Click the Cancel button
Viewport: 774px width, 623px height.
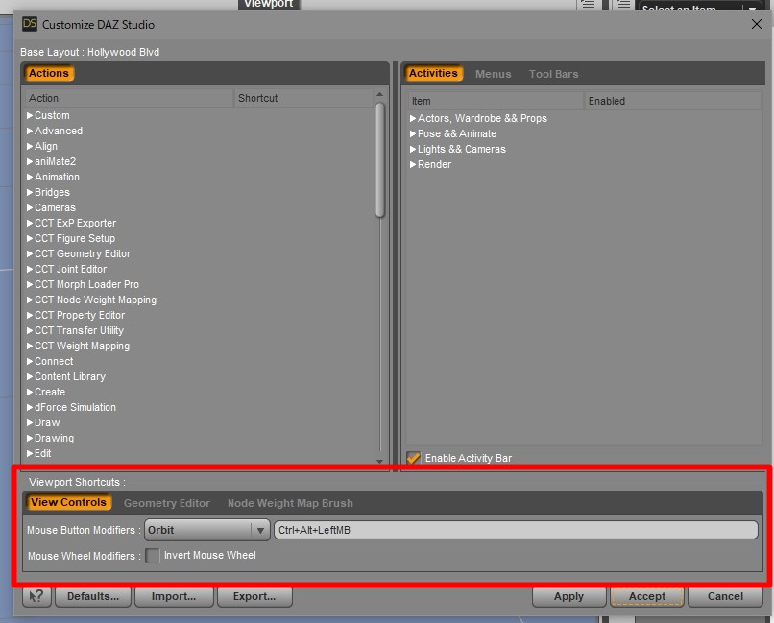pyautogui.click(x=725, y=596)
